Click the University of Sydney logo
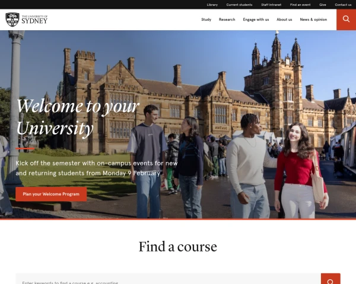 [x=27, y=20]
